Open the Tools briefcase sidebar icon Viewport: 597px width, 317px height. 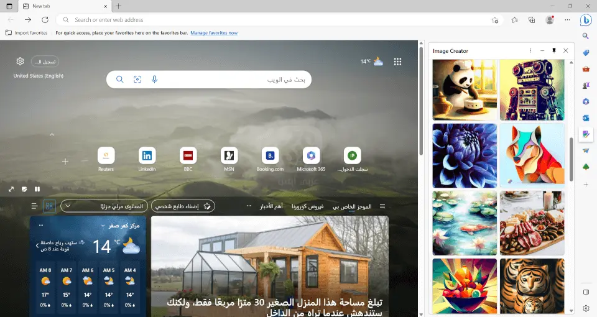click(x=586, y=69)
